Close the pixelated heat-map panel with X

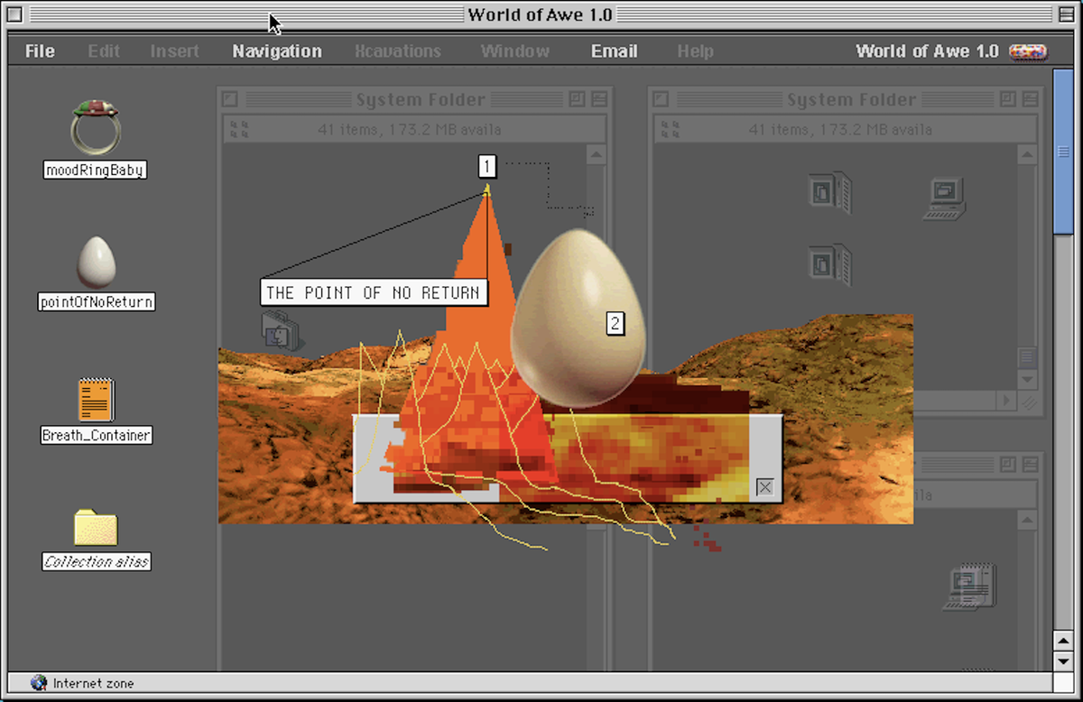tap(765, 487)
